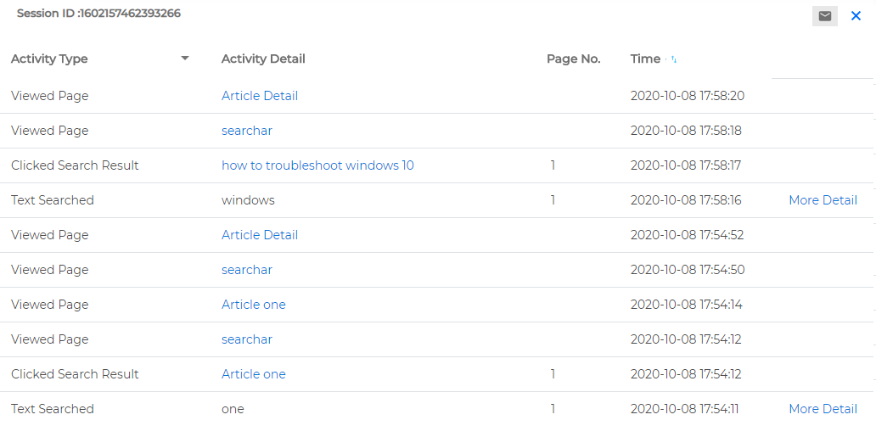
Task: Close the session details panel
Action: pyautogui.click(x=856, y=15)
